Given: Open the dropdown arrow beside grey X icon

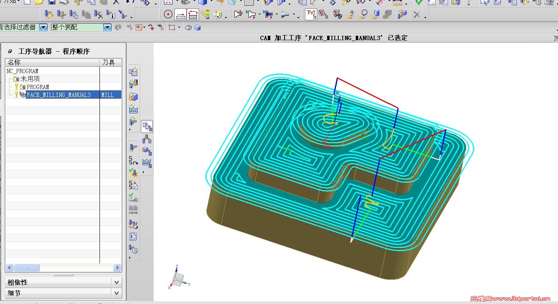Looking at the screenshot, I should pos(425,17).
